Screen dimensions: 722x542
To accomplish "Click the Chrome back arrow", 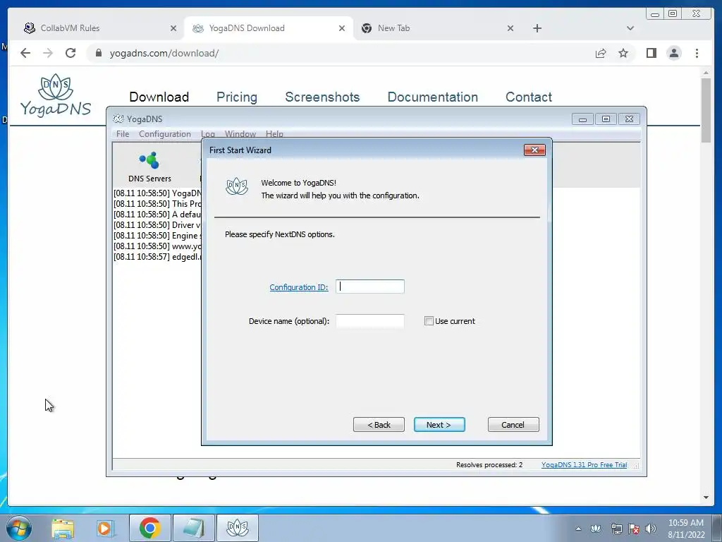I will point(25,53).
